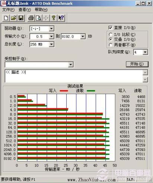Toggle the 直接 I/O checkbox
The image size is (153, 183).
pos(110,28)
